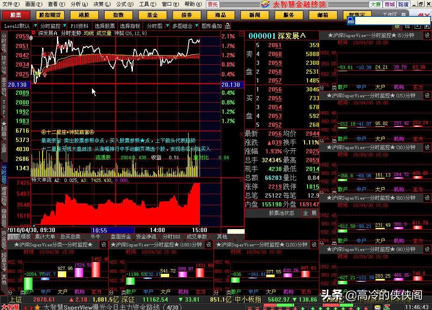Screen dimensions: 432x310
Task: Click the 选择指标 toolbar button
Action: pyautogui.click(x=130, y=26)
